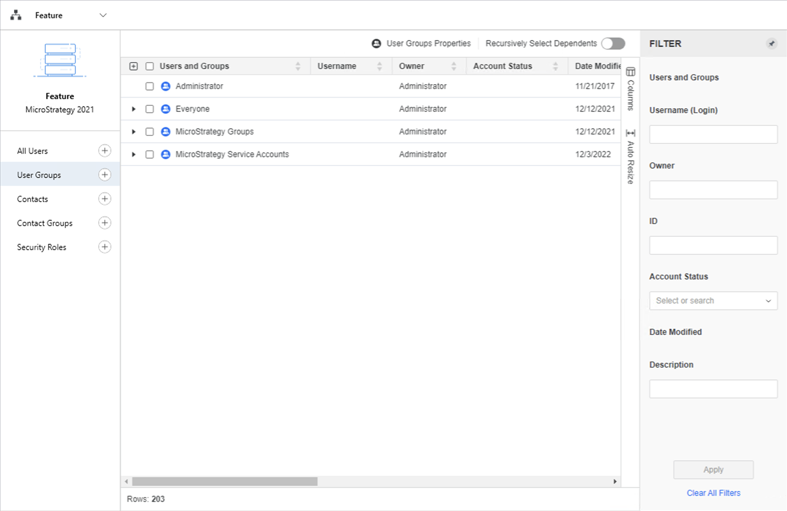This screenshot has height=511, width=787.
Task: Click the plus icon beside All Users
Action: 104,151
